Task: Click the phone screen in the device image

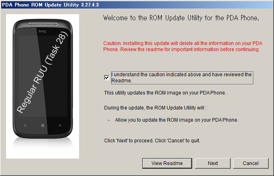Action: (x=43, y=76)
